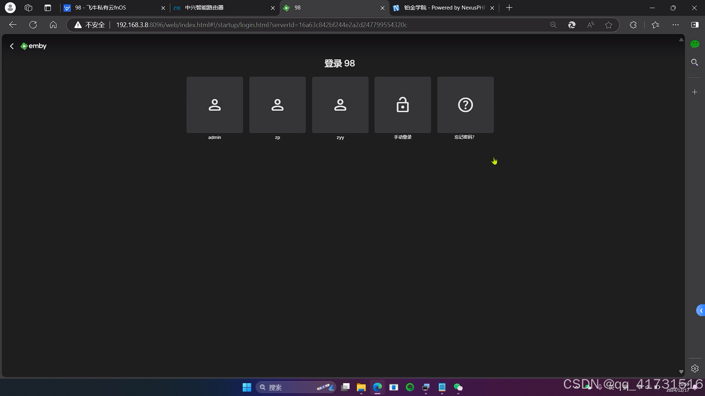The width and height of the screenshot is (705, 396).
Task: Open a new browser tab
Action: click(509, 8)
